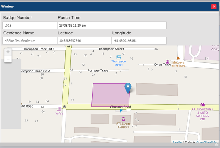
Task: Click the blue location pin marker
Action: [x=128, y=88]
